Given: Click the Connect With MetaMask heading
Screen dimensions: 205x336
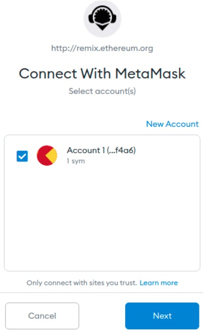Looking at the screenshot, I should coord(102,73).
